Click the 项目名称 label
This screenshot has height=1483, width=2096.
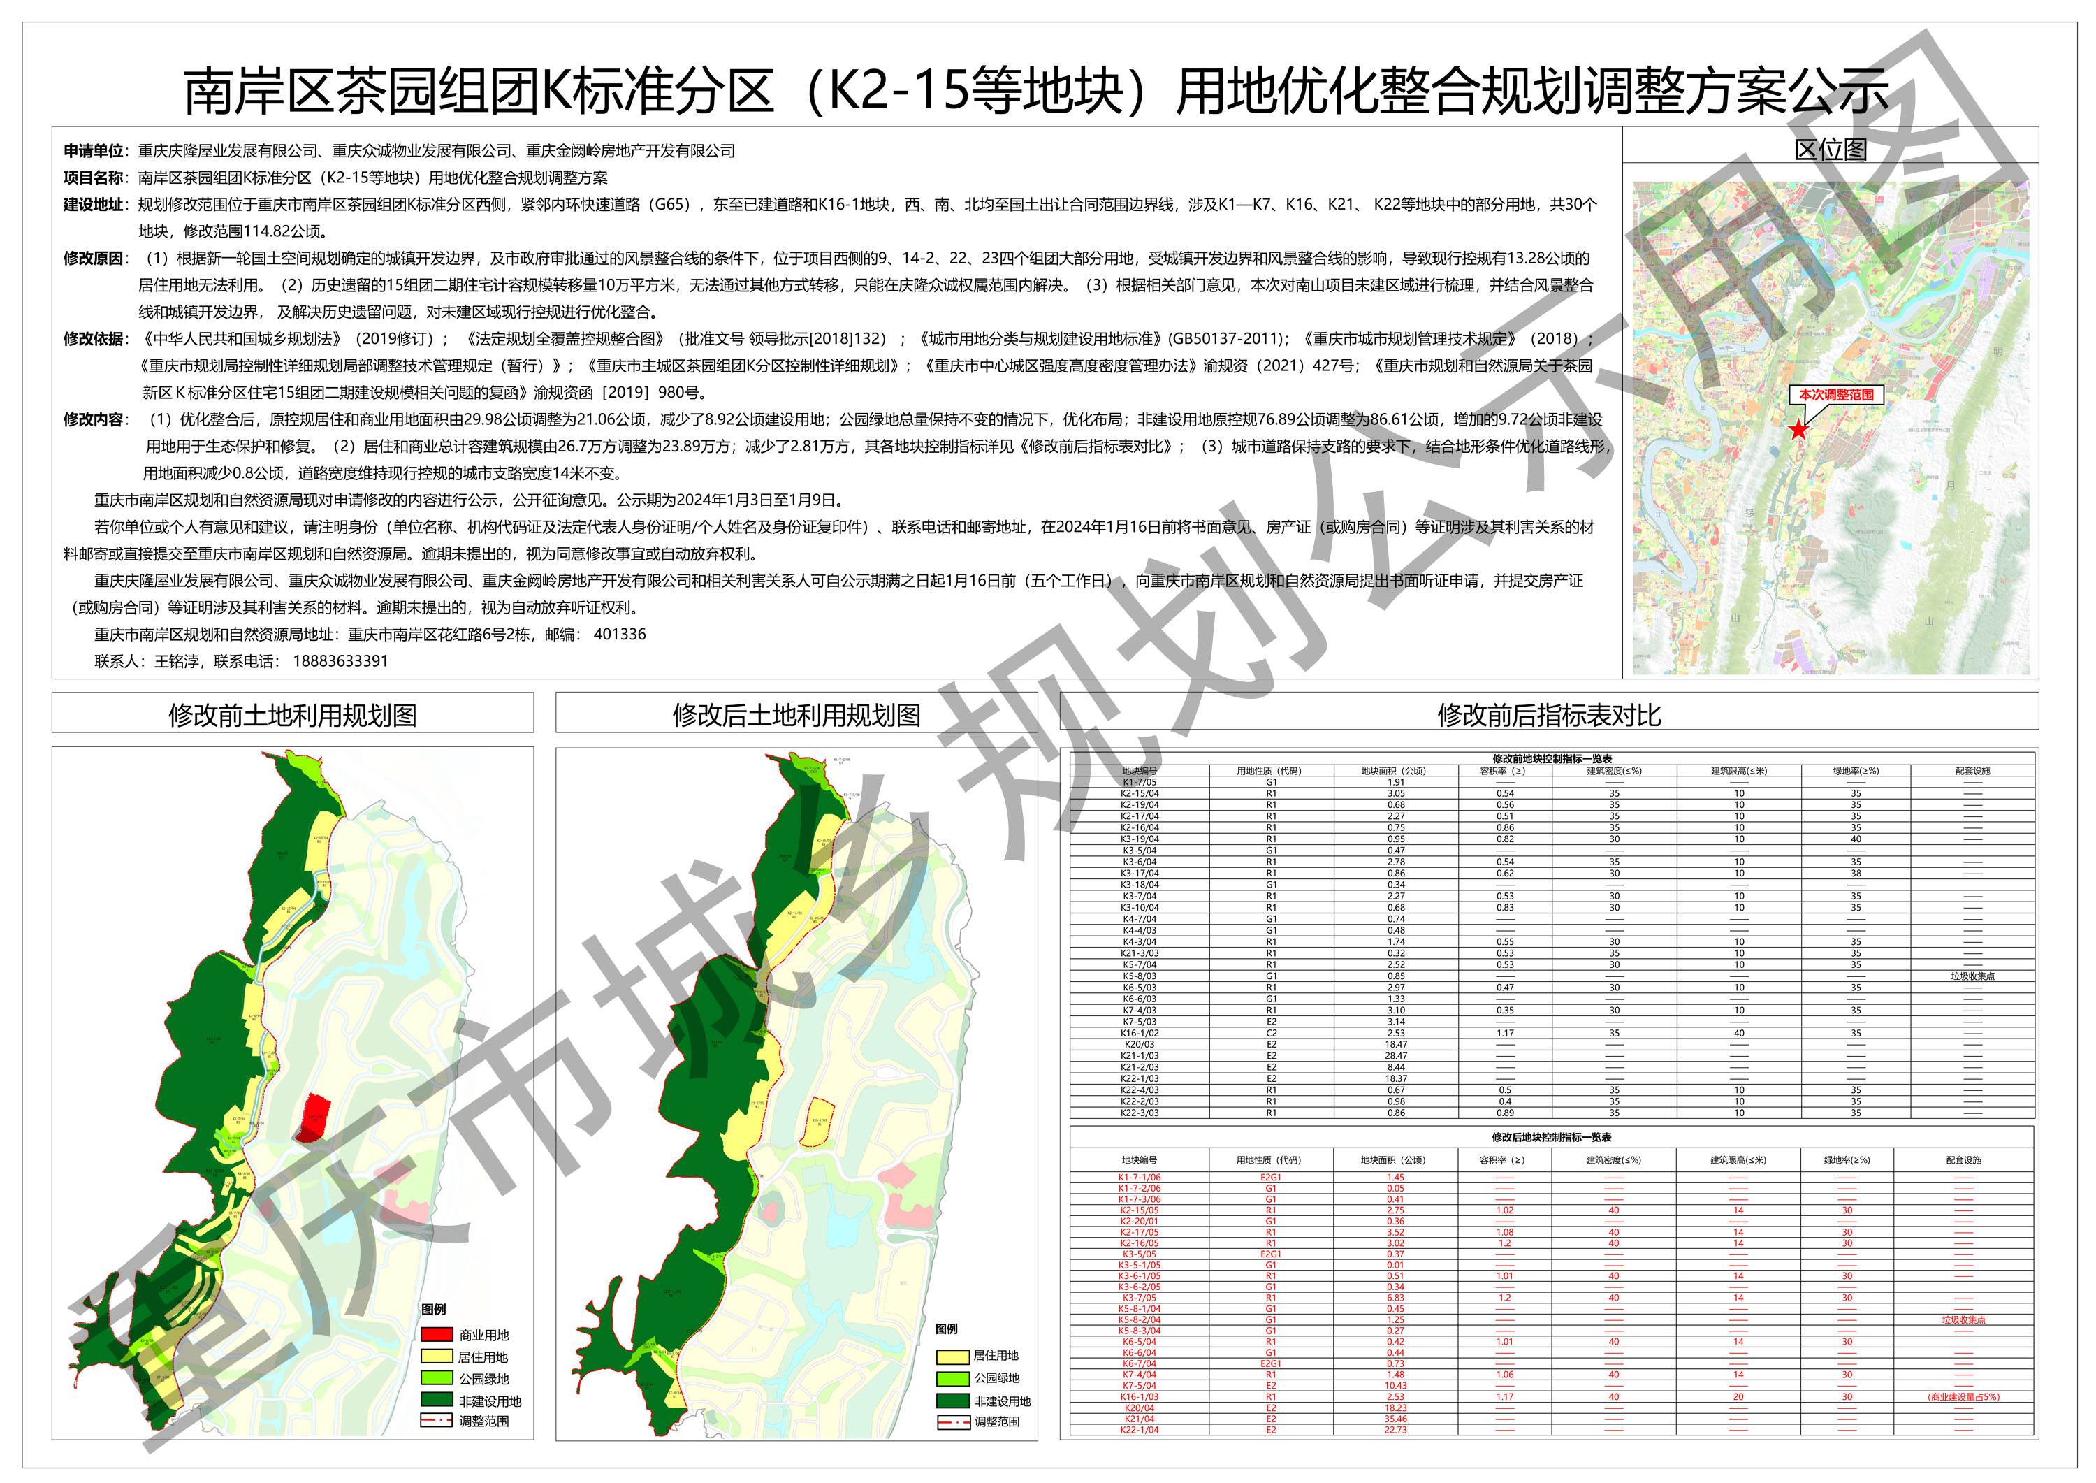(93, 177)
